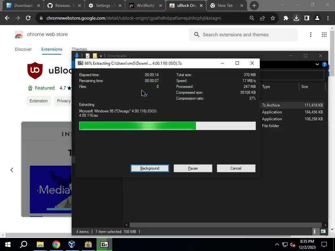Viewport: 335px width, 251px height.
Task: Open Windows notification center
Action: (324, 244)
